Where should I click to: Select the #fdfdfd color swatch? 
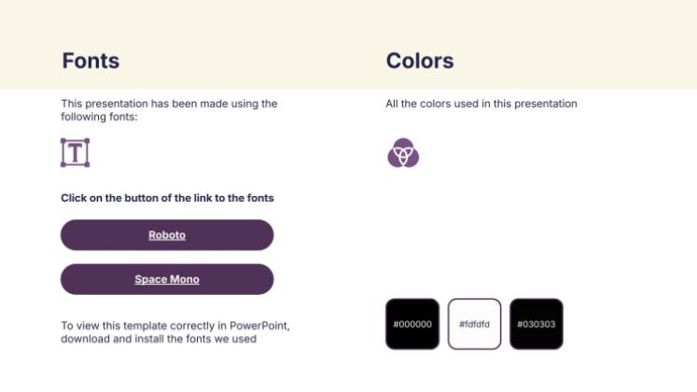click(x=474, y=324)
